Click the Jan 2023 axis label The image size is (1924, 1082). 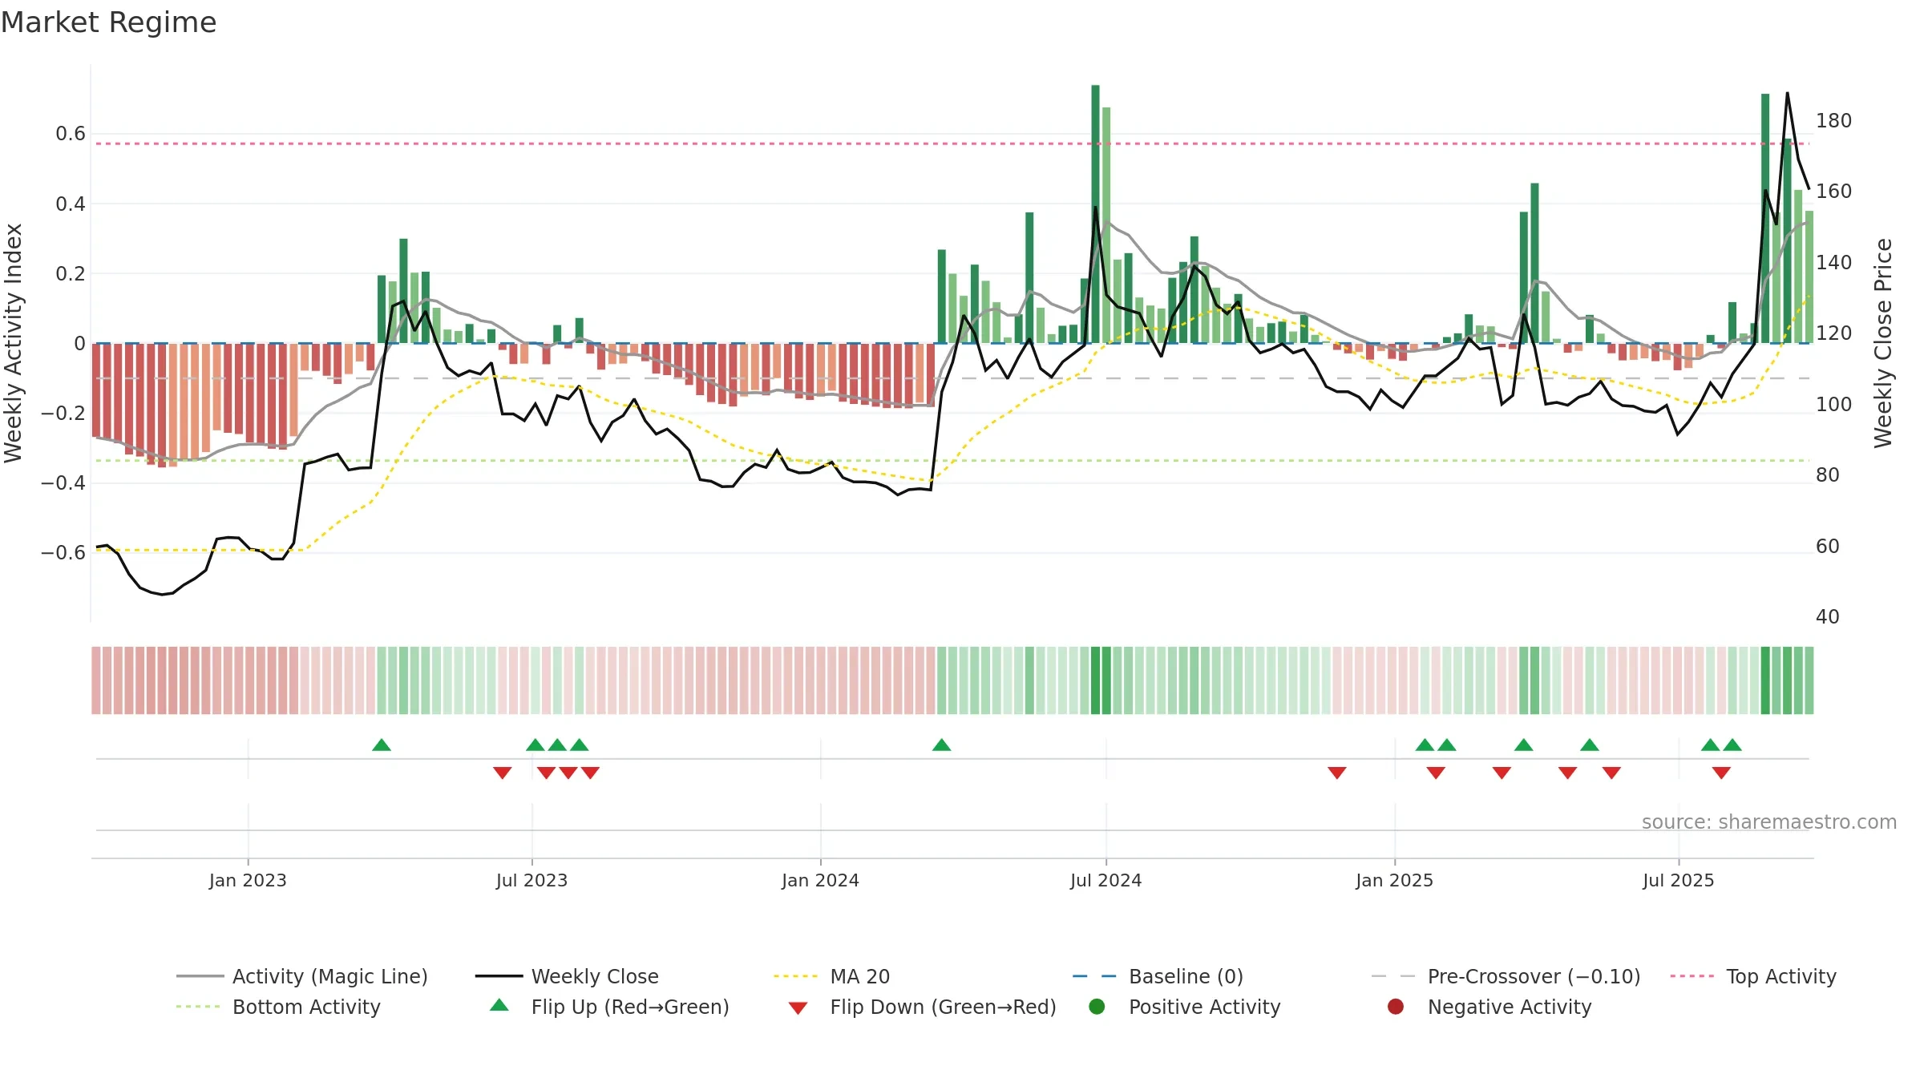pyautogui.click(x=248, y=880)
